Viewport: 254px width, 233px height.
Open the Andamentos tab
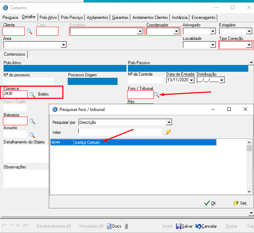point(97,17)
